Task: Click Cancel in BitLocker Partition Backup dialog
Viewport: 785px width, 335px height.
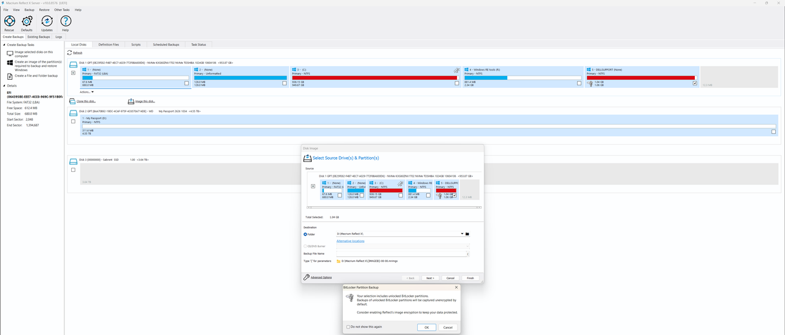Action: [448, 327]
